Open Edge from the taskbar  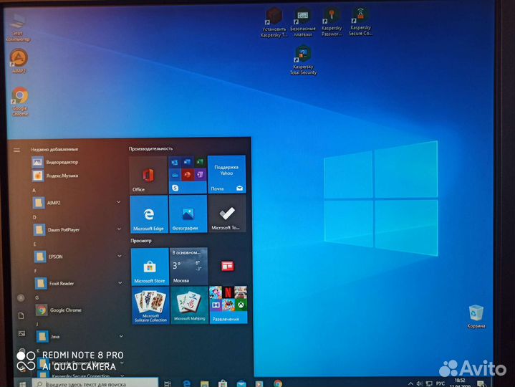click(x=186, y=383)
